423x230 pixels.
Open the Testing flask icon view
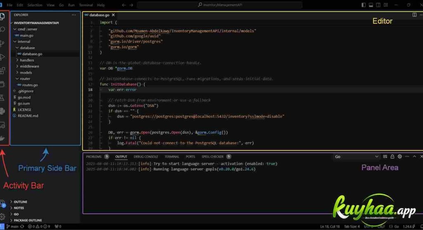2,98
